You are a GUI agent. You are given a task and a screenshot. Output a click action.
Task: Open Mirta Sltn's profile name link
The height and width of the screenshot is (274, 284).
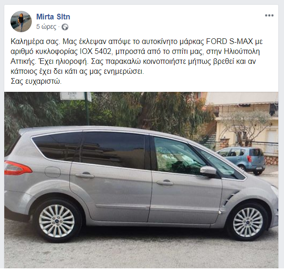pyautogui.click(x=53, y=17)
